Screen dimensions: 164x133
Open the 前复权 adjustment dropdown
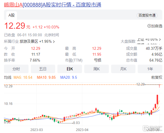[x=157, y=77]
